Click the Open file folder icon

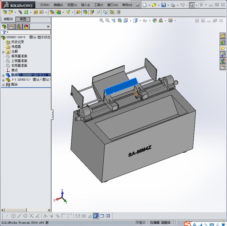point(154,5)
